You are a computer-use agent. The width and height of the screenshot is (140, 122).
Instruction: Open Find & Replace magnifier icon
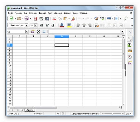(x=96, y=19)
